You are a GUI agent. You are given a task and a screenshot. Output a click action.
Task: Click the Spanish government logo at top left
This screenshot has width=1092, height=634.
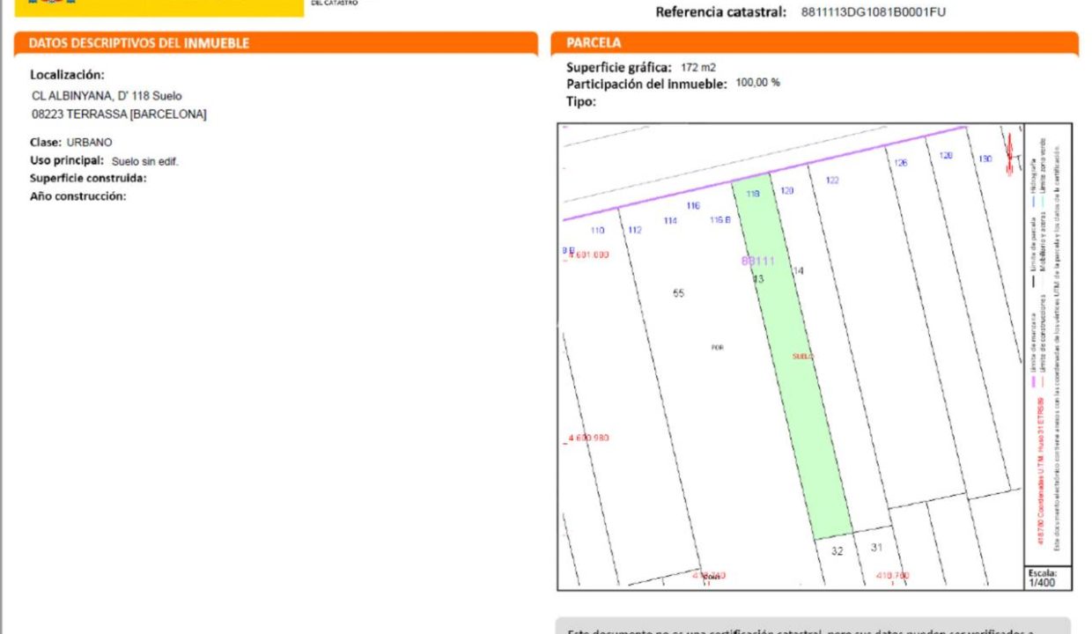[x=159, y=7]
